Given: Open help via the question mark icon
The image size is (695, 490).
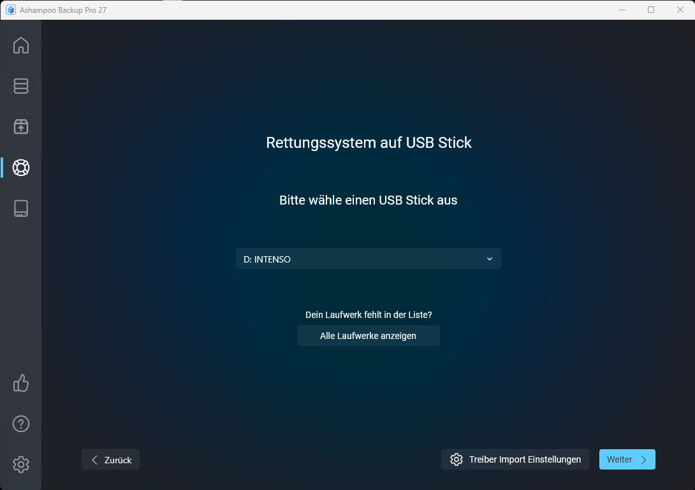Looking at the screenshot, I should 21,423.
